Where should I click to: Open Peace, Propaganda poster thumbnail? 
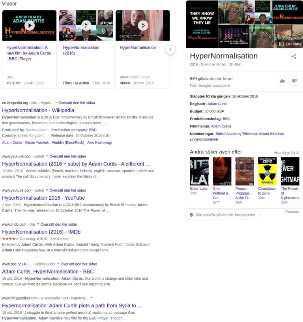tap(245, 171)
